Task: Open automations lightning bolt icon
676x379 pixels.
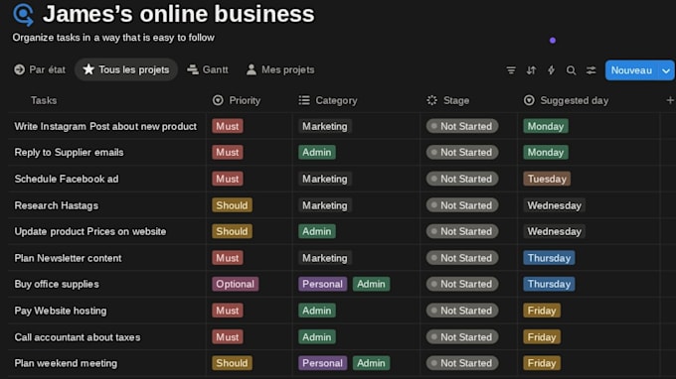Action: click(x=551, y=70)
